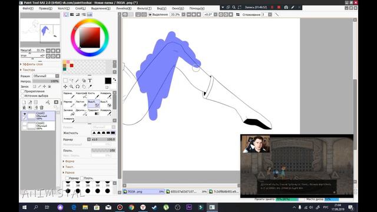The width and height of the screenshot is (377, 212).
Task: Swap foreground and background colors
Action: coord(114,79)
